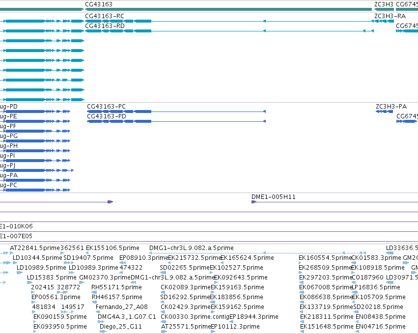Select the EK297203.5prime EST label

point(326,278)
